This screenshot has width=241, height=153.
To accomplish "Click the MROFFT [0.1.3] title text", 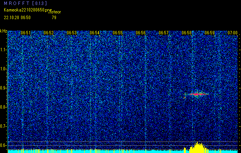I will point(25,3).
